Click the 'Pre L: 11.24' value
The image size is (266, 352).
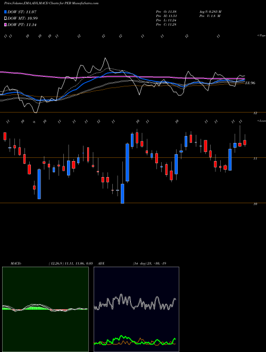coord(167,20)
